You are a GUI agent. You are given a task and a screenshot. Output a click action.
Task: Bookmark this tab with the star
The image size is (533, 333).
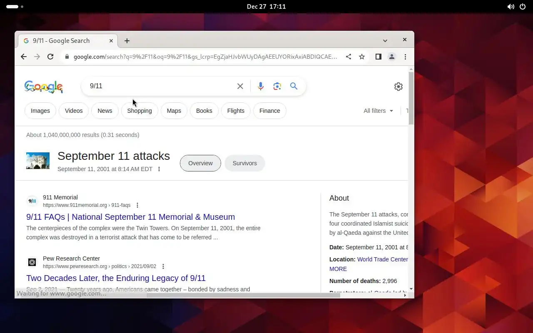tap(362, 57)
